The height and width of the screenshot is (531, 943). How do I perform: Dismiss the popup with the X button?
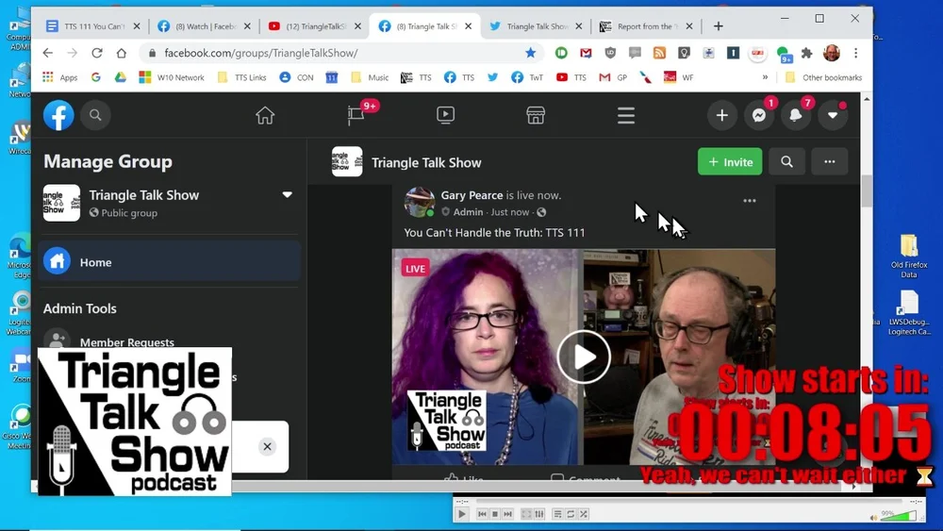[x=267, y=447]
